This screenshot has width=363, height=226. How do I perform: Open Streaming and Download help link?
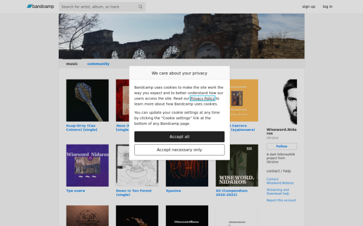278,192
